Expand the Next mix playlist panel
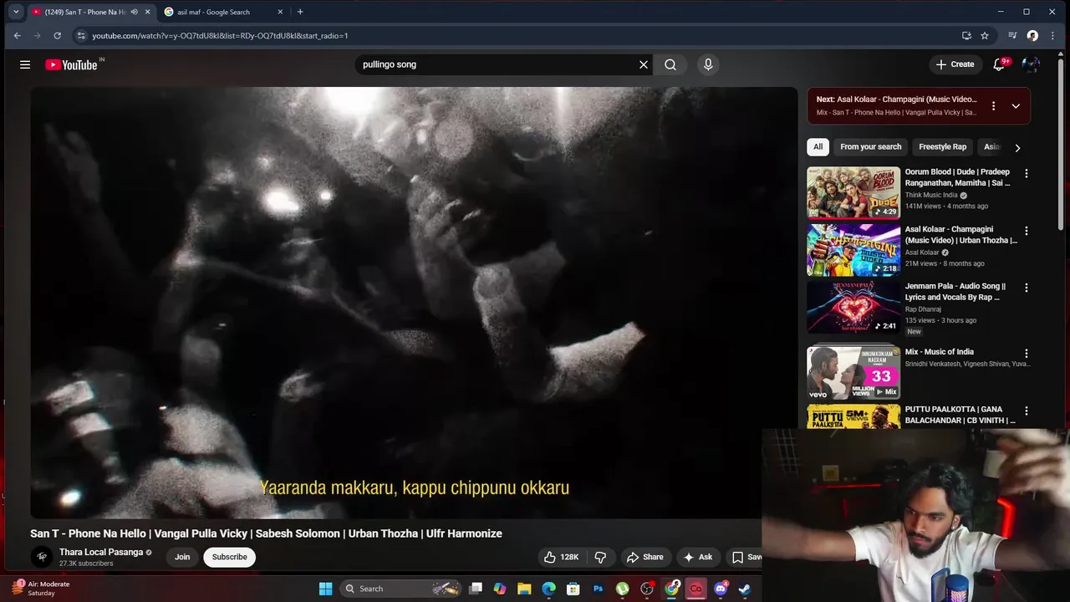 (x=1016, y=106)
